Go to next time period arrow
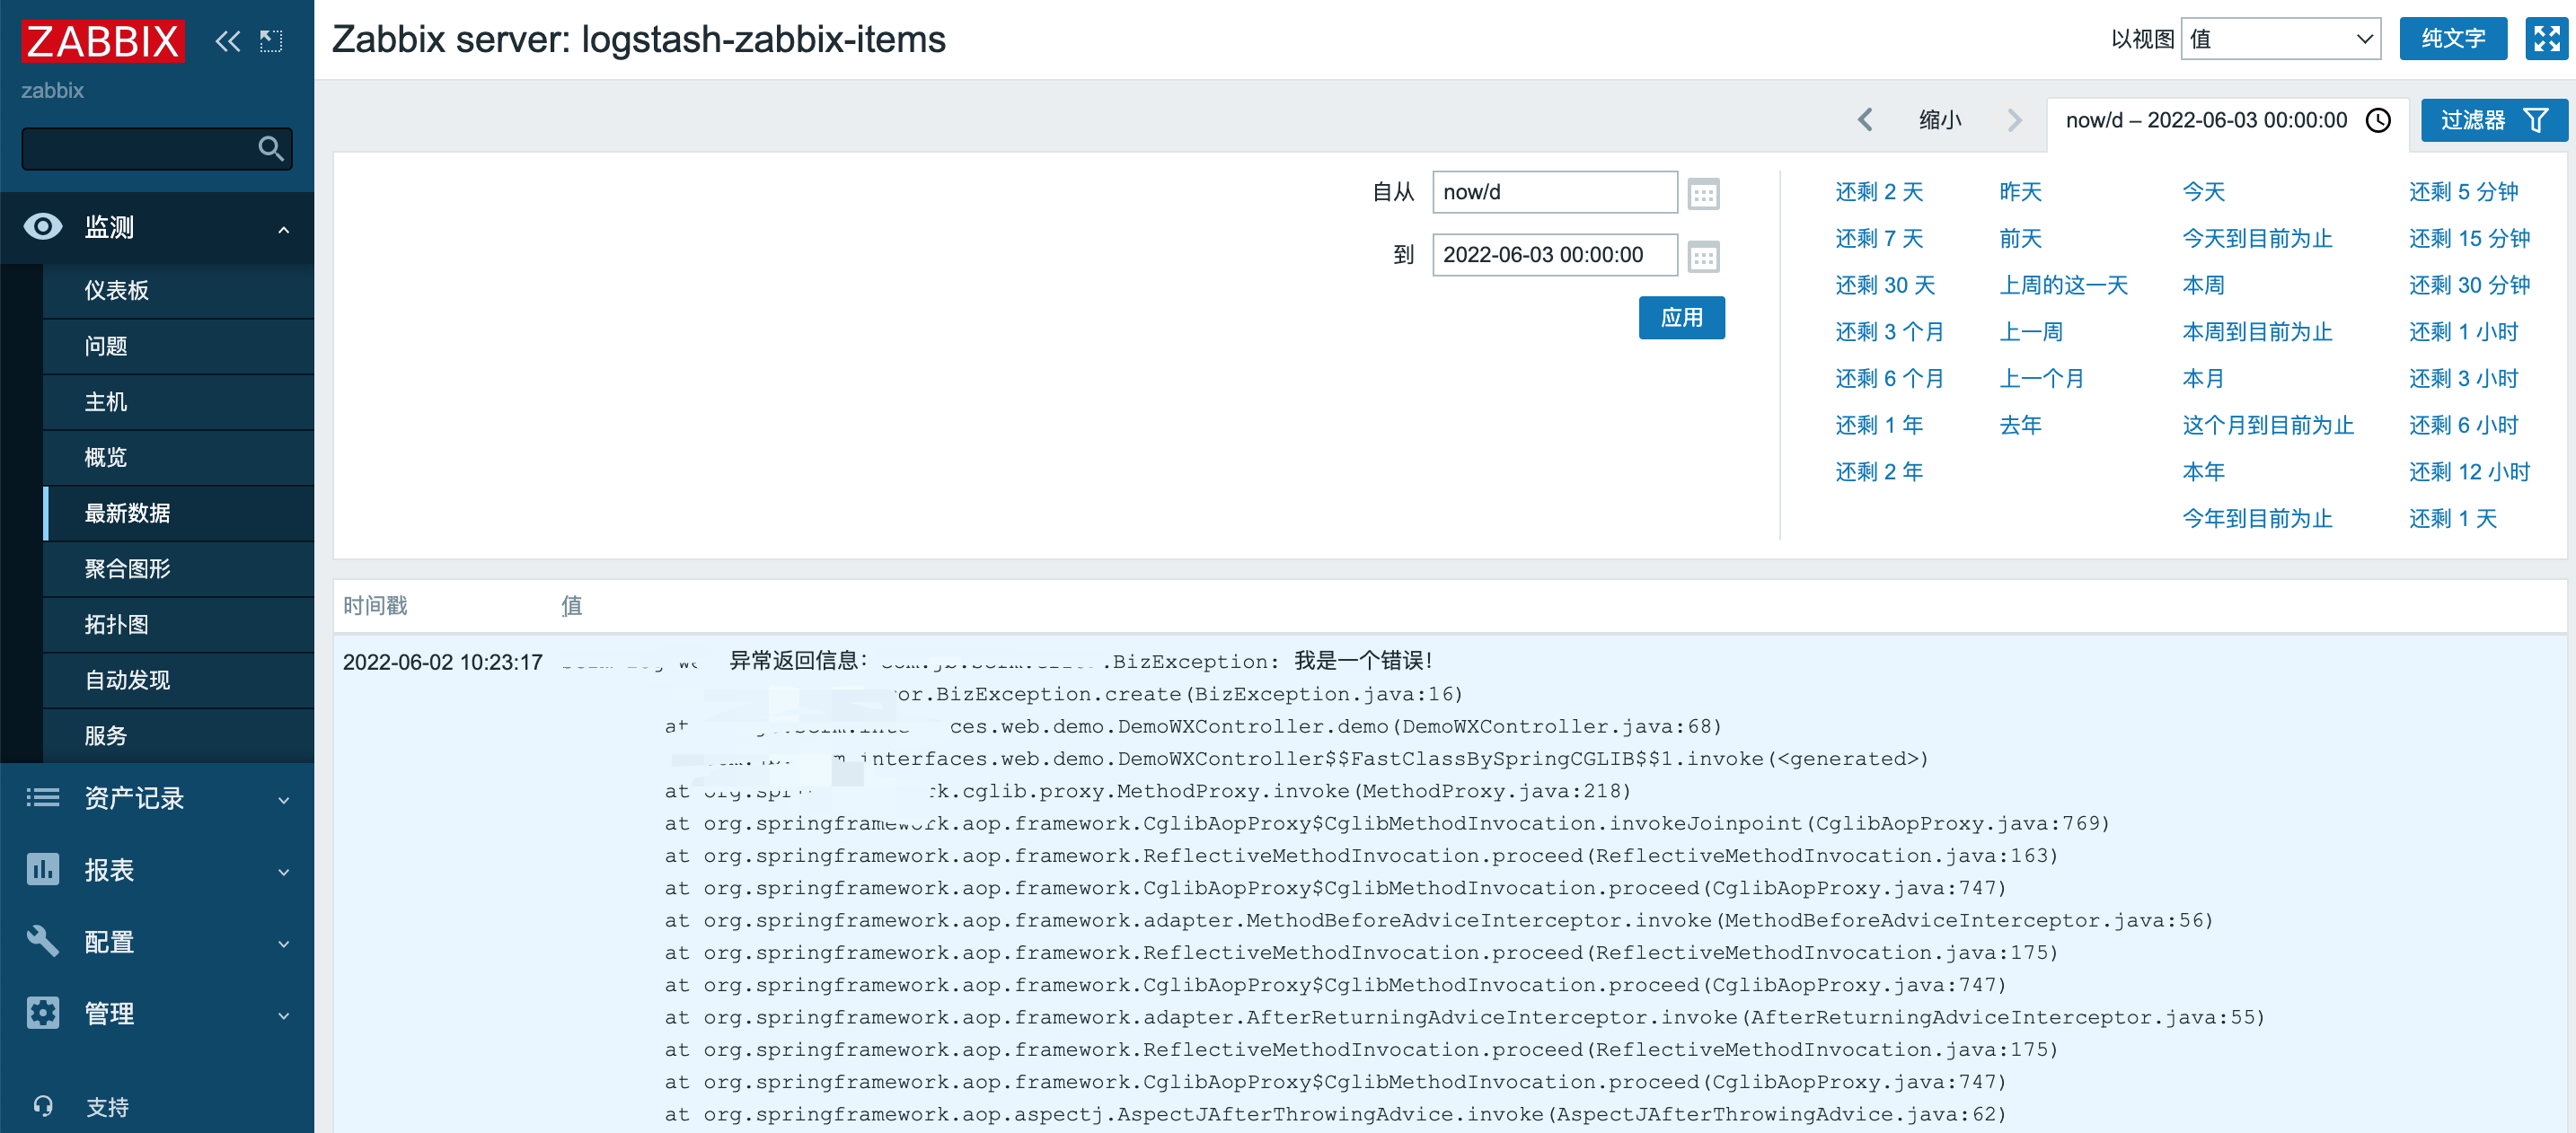Screen dimensions: 2576x1133 pyautogui.click(x=2014, y=120)
